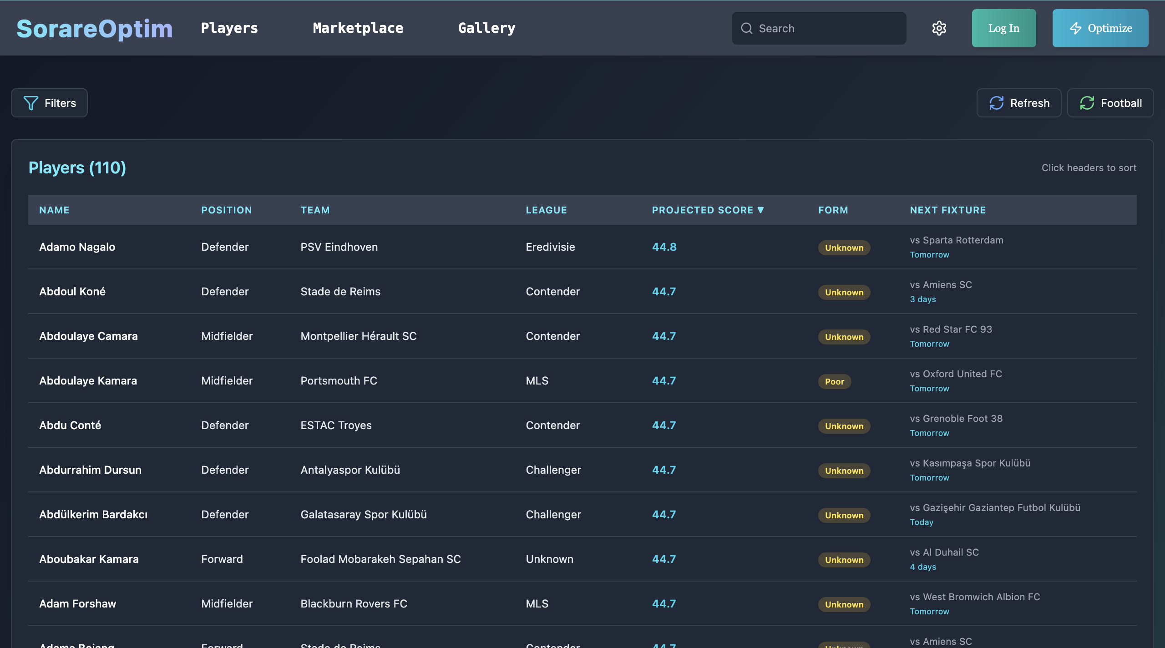Viewport: 1165px width, 648px height.
Task: Click the 4 days fixture timing label
Action: tap(923, 567)
